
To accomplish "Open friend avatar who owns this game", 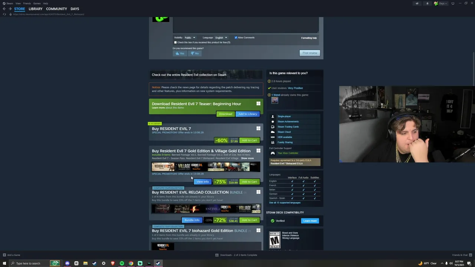I will tap(275, 100).
